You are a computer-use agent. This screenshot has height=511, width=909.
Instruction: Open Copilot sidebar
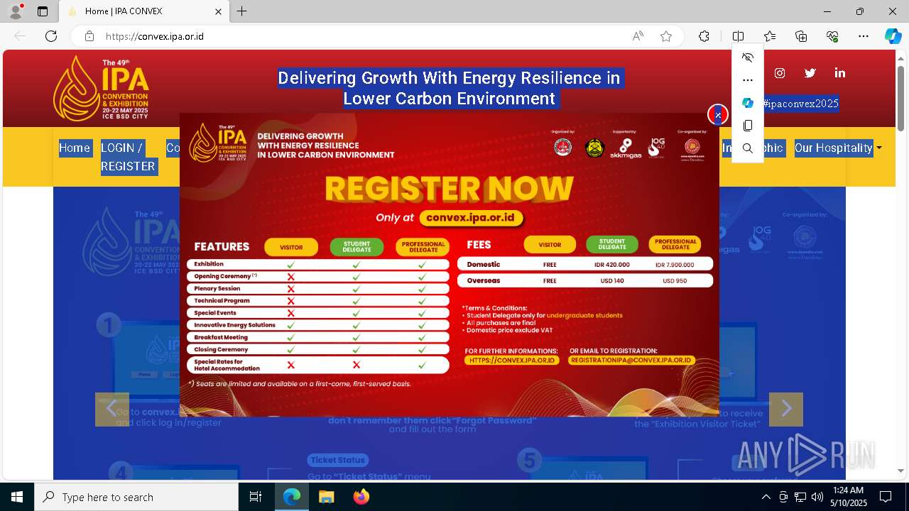pos(893,36)
